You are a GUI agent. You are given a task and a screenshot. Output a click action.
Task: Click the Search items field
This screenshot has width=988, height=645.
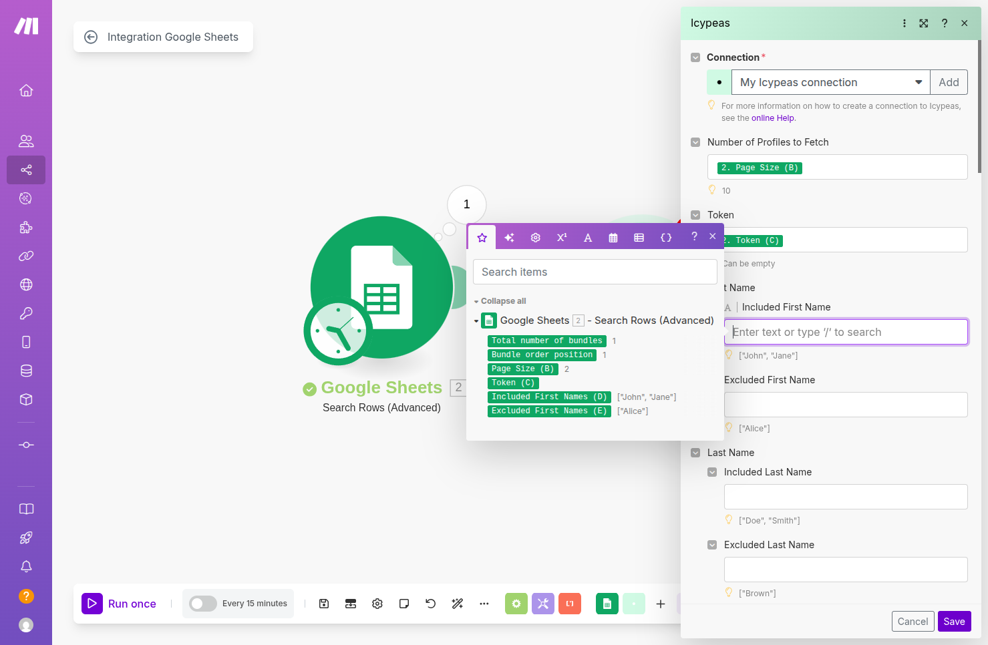[x=595, y=272]
